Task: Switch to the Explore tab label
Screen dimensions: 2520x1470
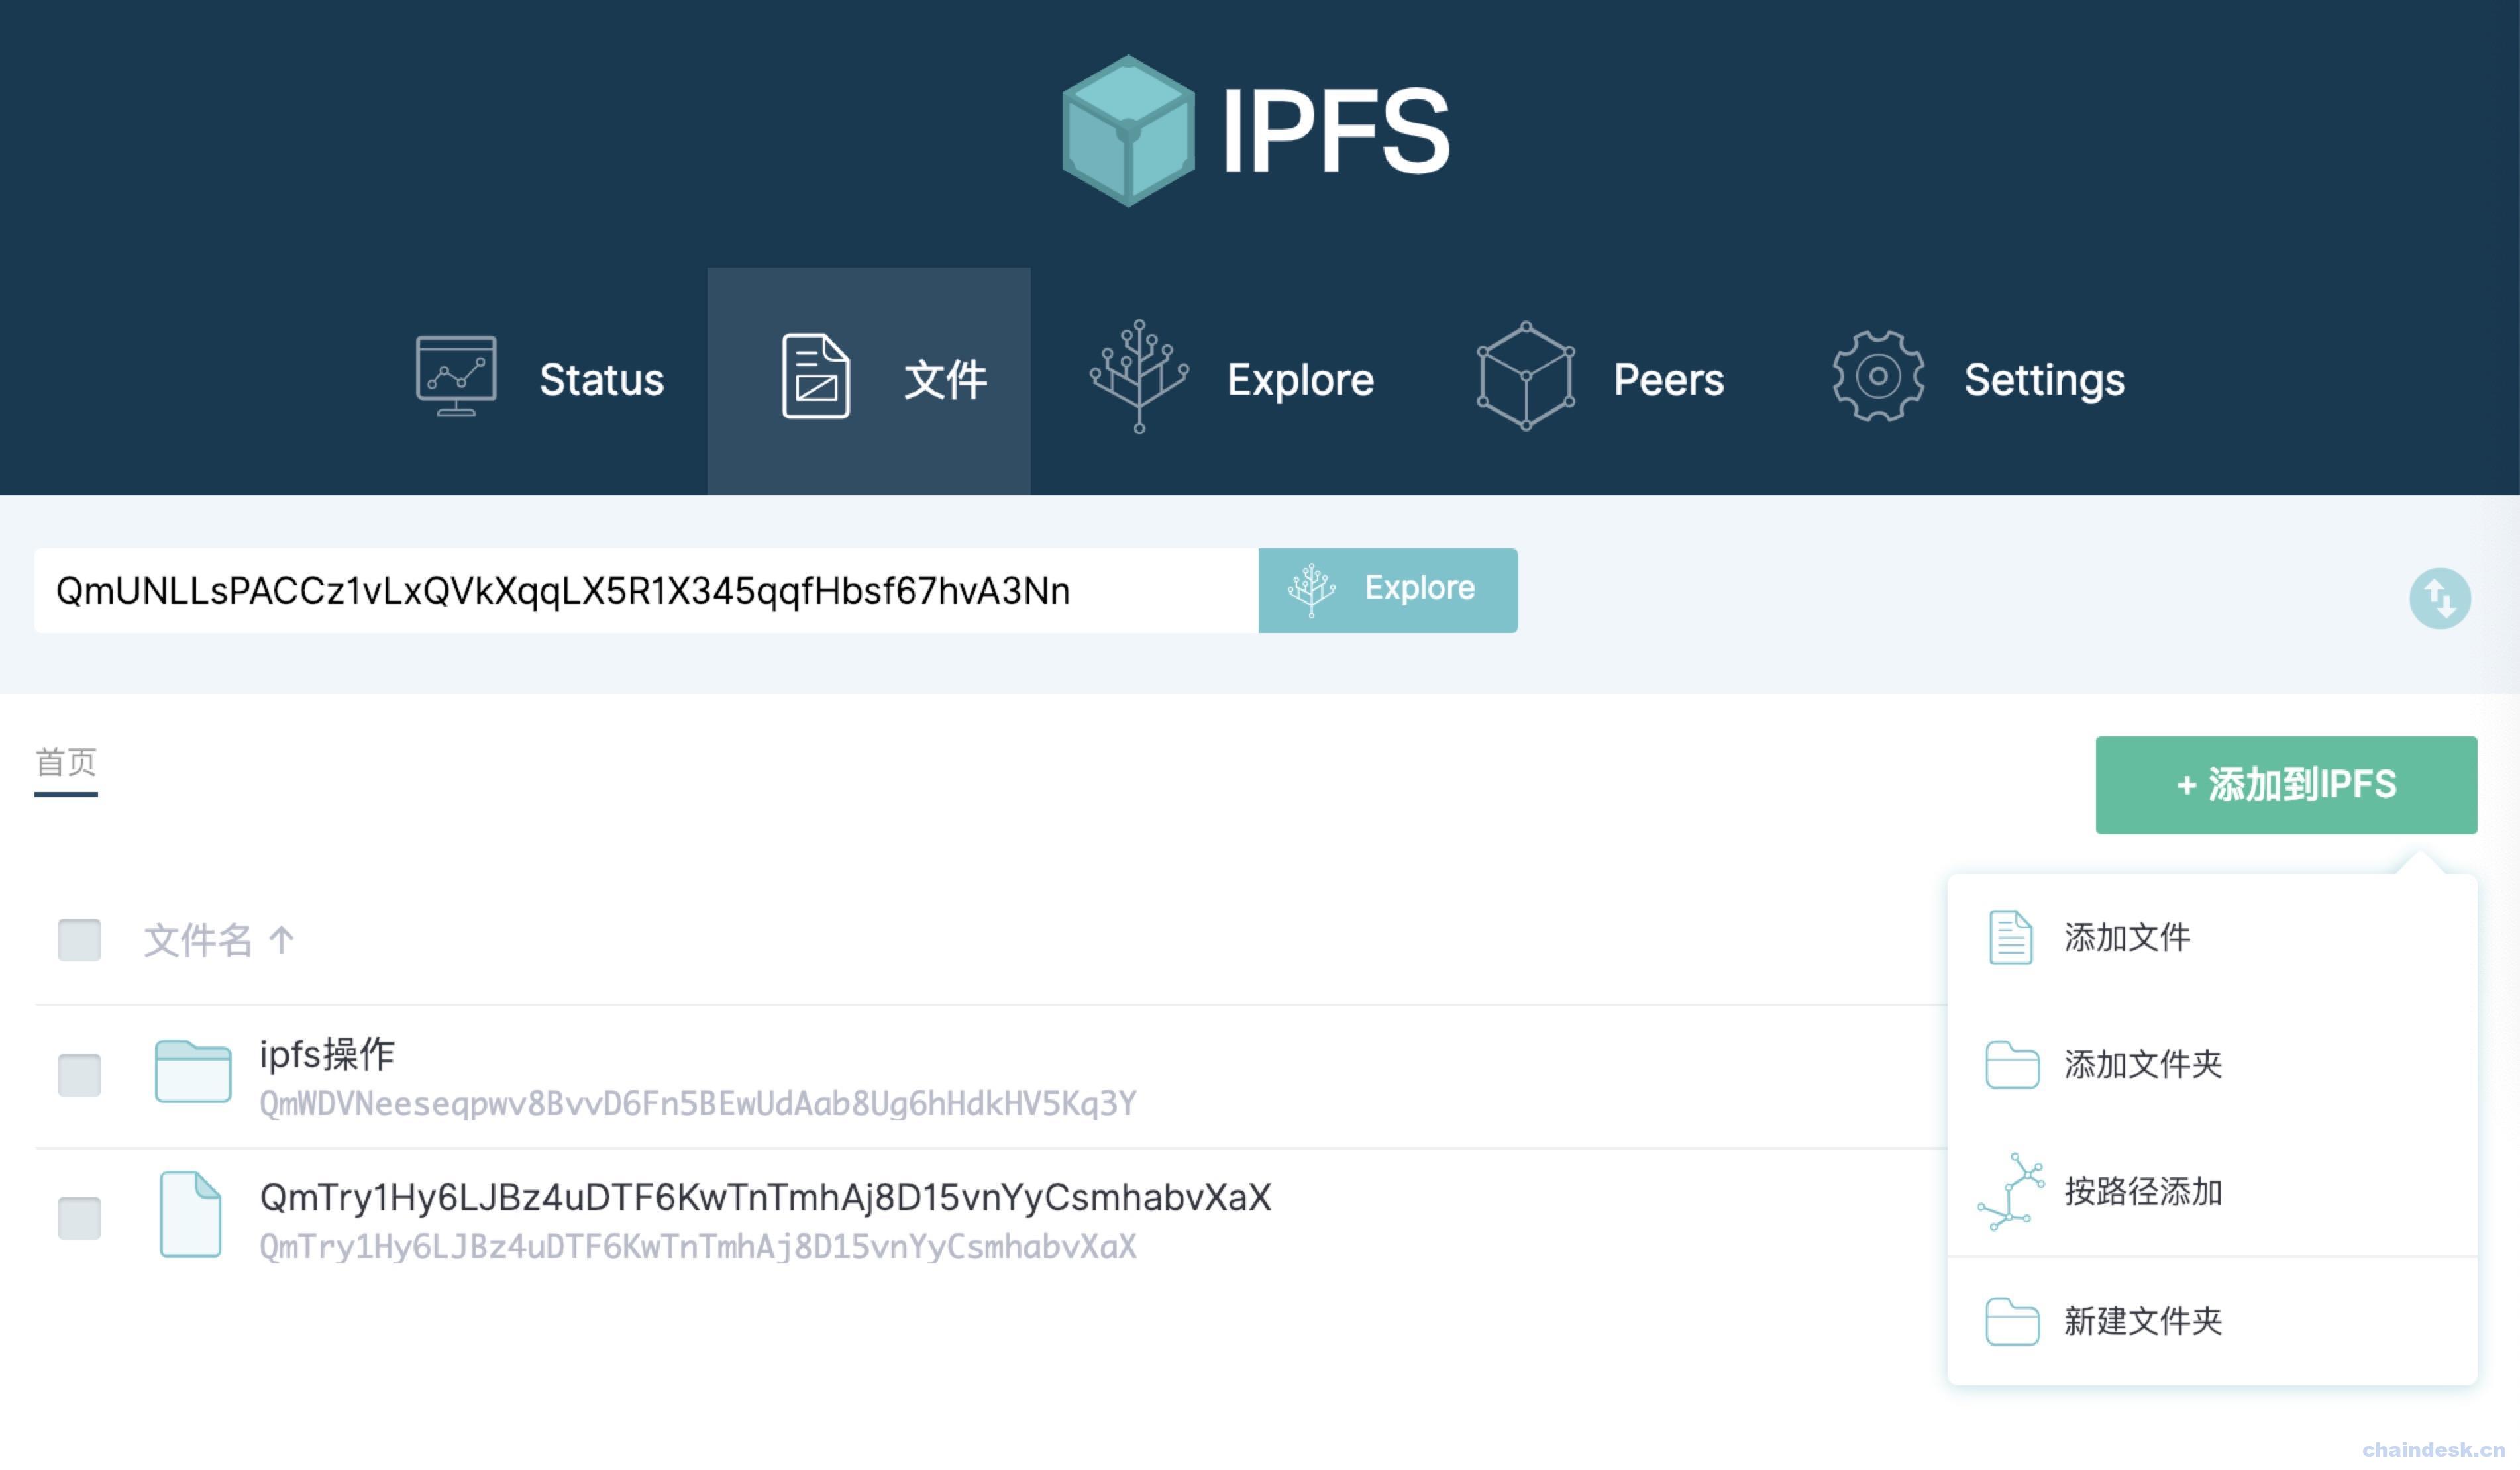Action: 1300,379
